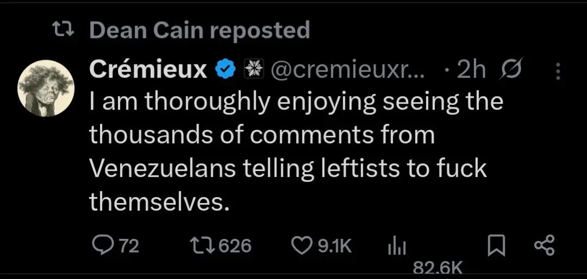Open Crémieux's profile picture avatar
The image size is (587, 279).
(x=46, y=87)
